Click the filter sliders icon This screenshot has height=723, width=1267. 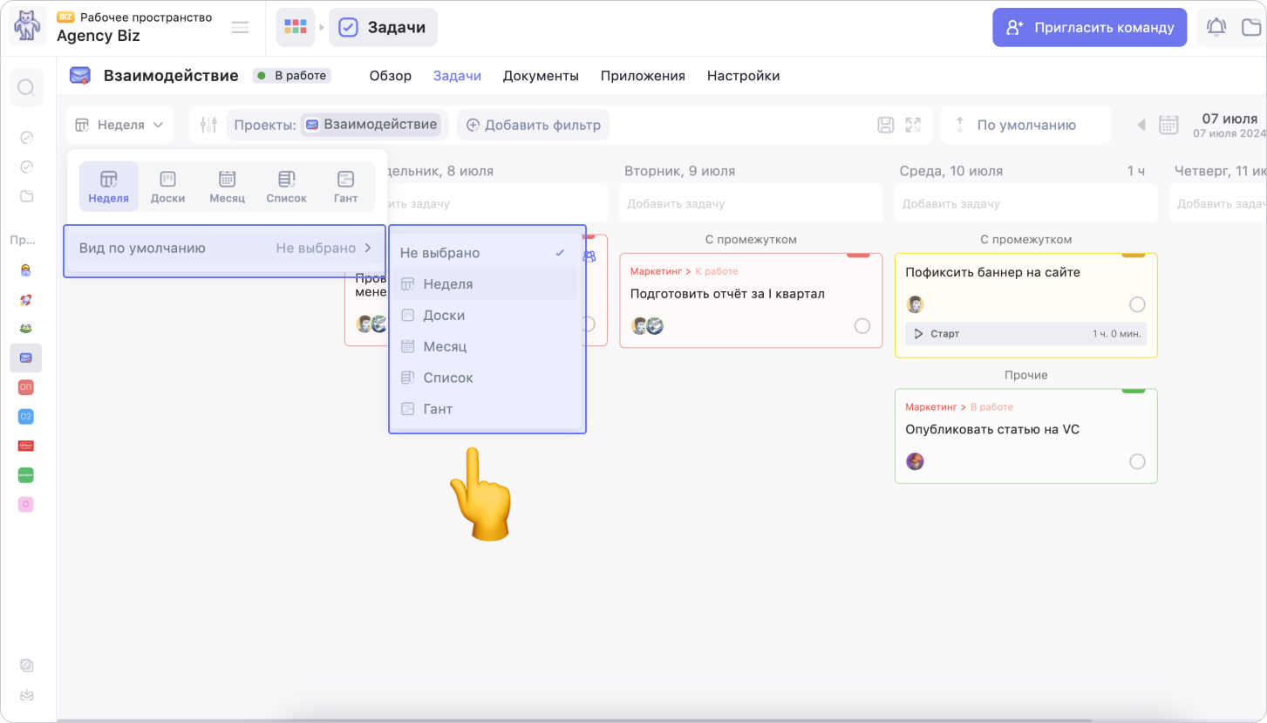coord(208,125)
